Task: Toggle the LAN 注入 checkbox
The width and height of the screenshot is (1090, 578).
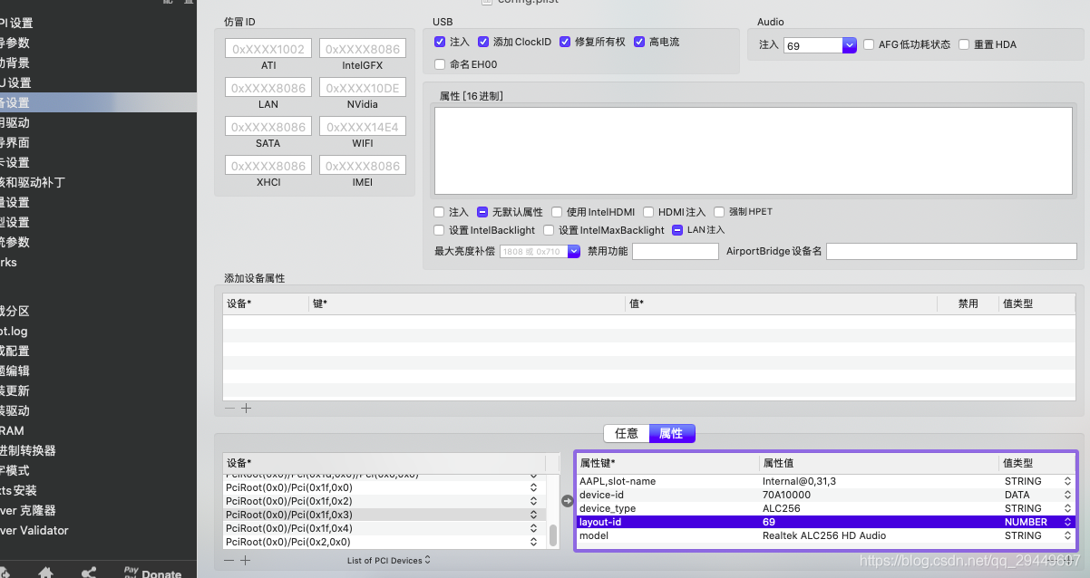Action: (677, 230)
